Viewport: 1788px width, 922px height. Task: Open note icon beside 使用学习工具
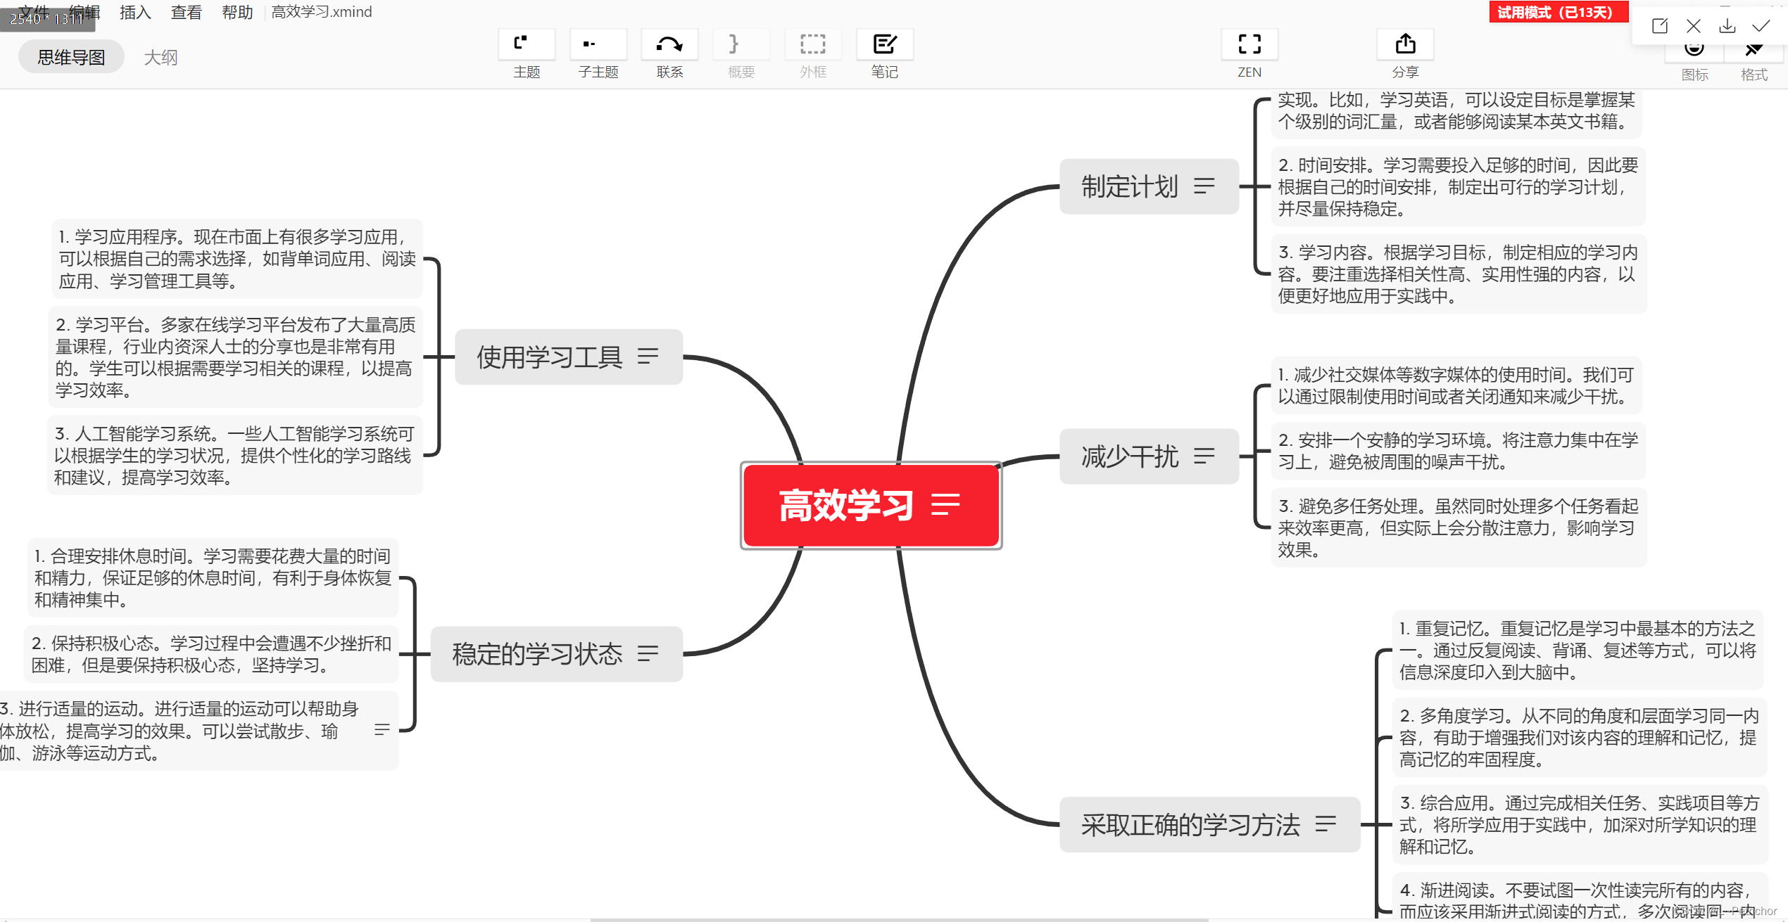click(648, 357)
